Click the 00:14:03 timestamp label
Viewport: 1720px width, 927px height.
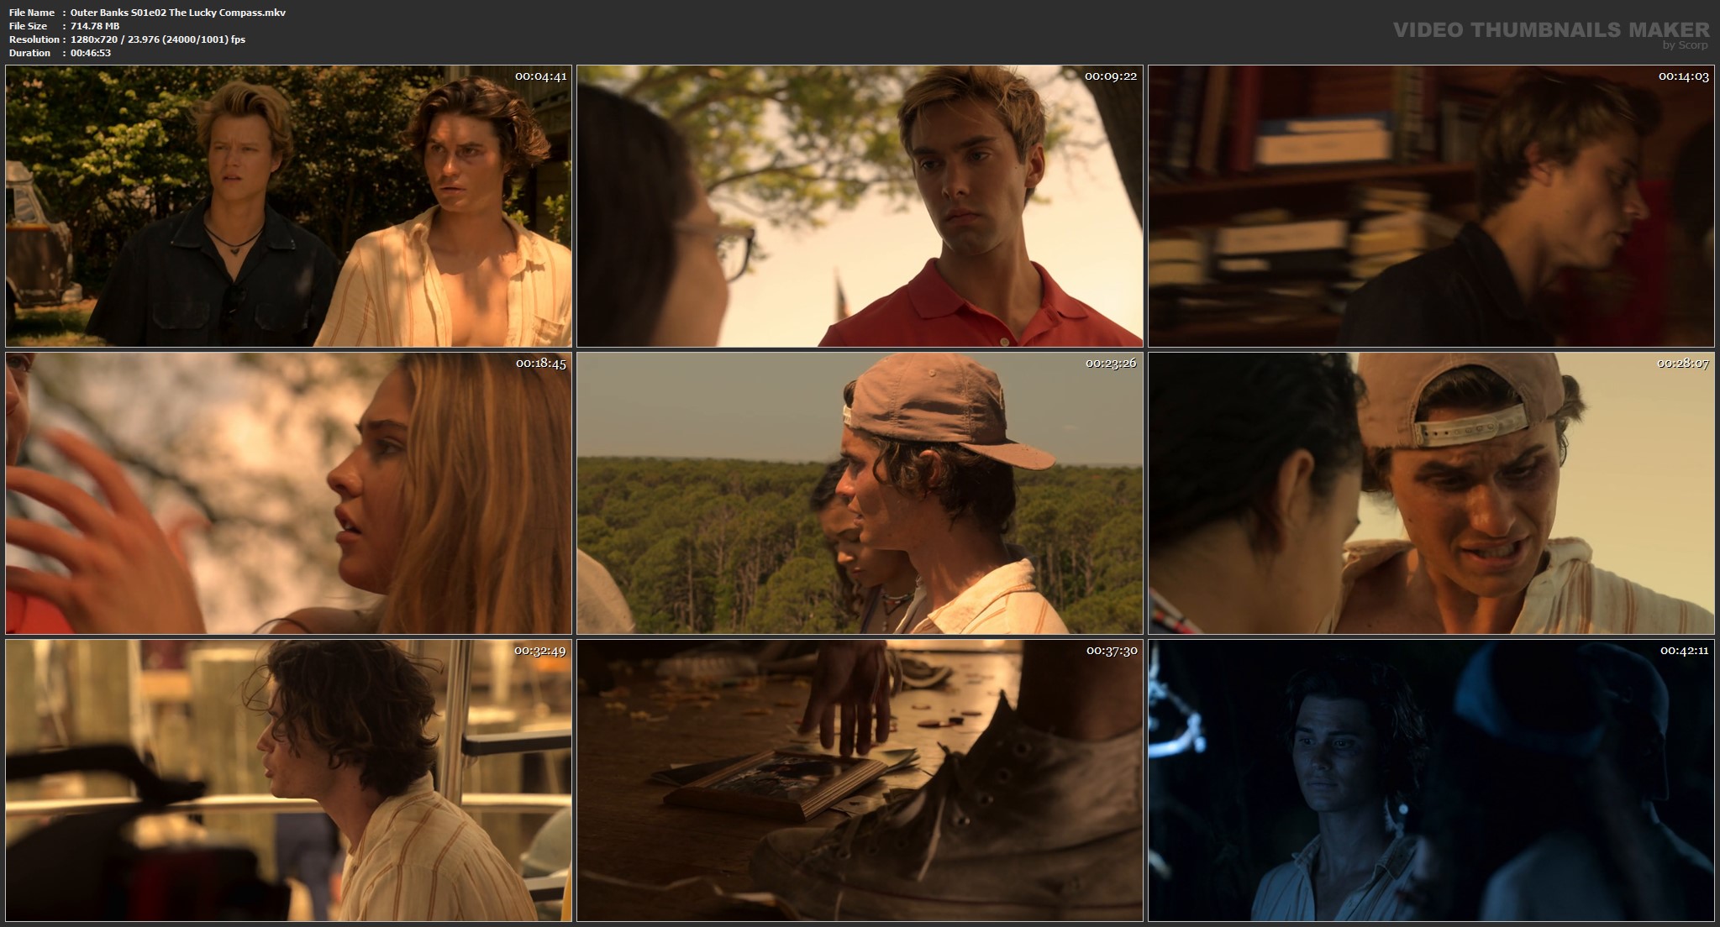pos(1683,76)
